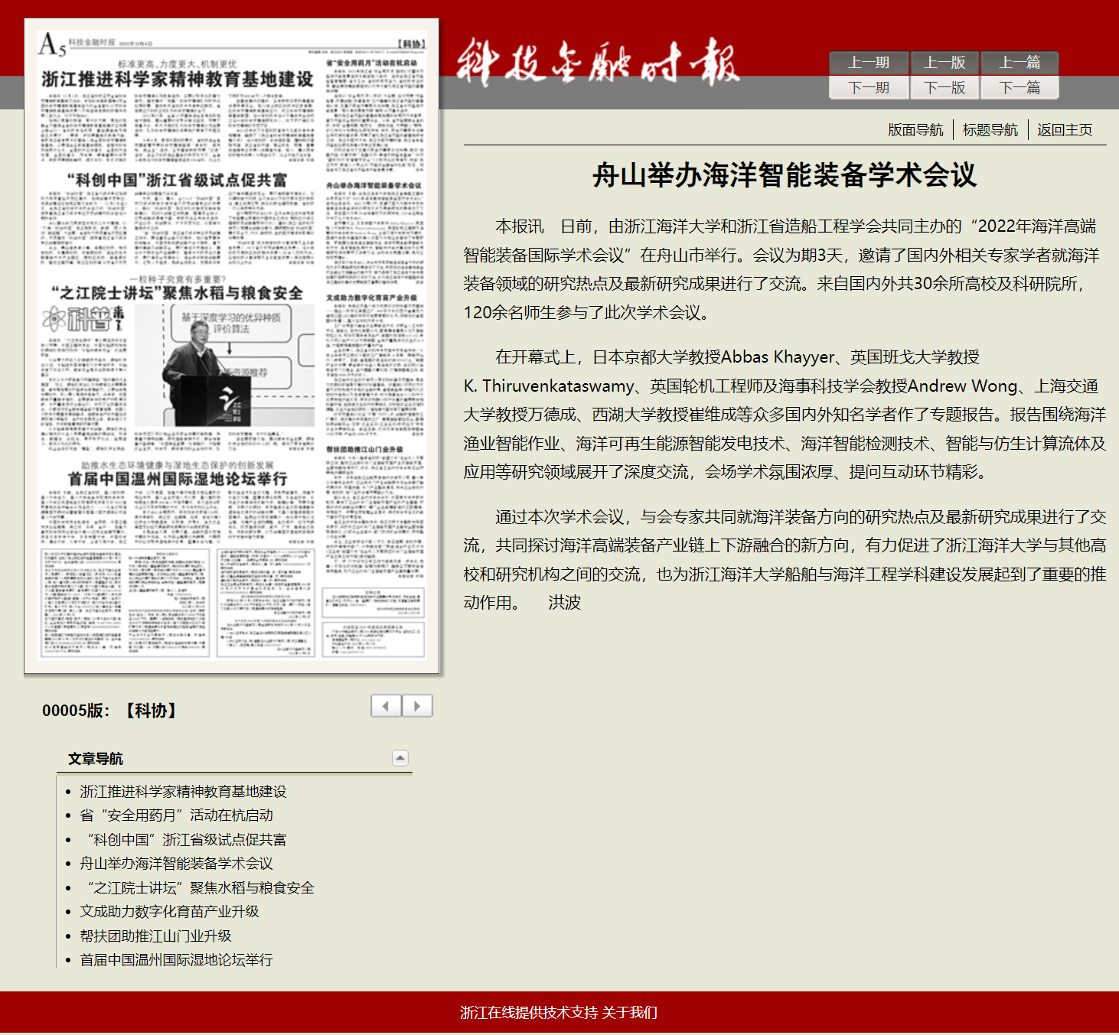Open next page 下一版
This screenshot has height=1035, width=1119.
(944, 88)
